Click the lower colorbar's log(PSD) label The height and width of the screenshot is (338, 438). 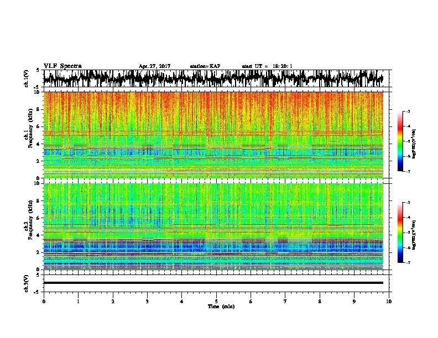point(414,235)
